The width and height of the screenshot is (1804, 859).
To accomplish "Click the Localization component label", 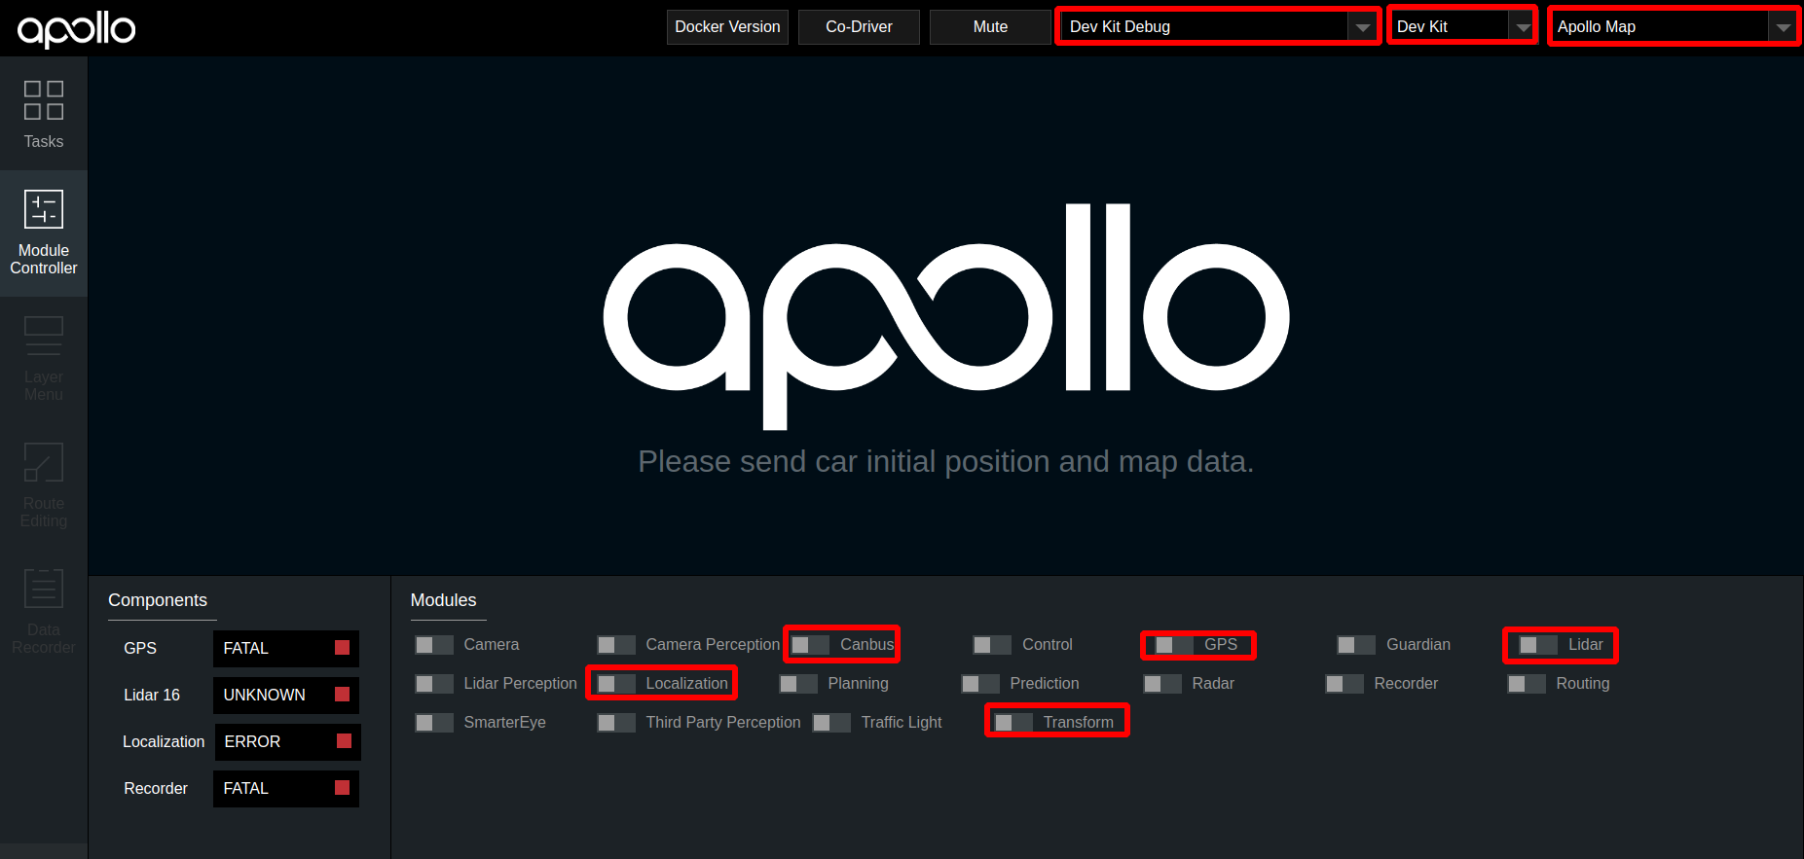I will pos(164,742).
